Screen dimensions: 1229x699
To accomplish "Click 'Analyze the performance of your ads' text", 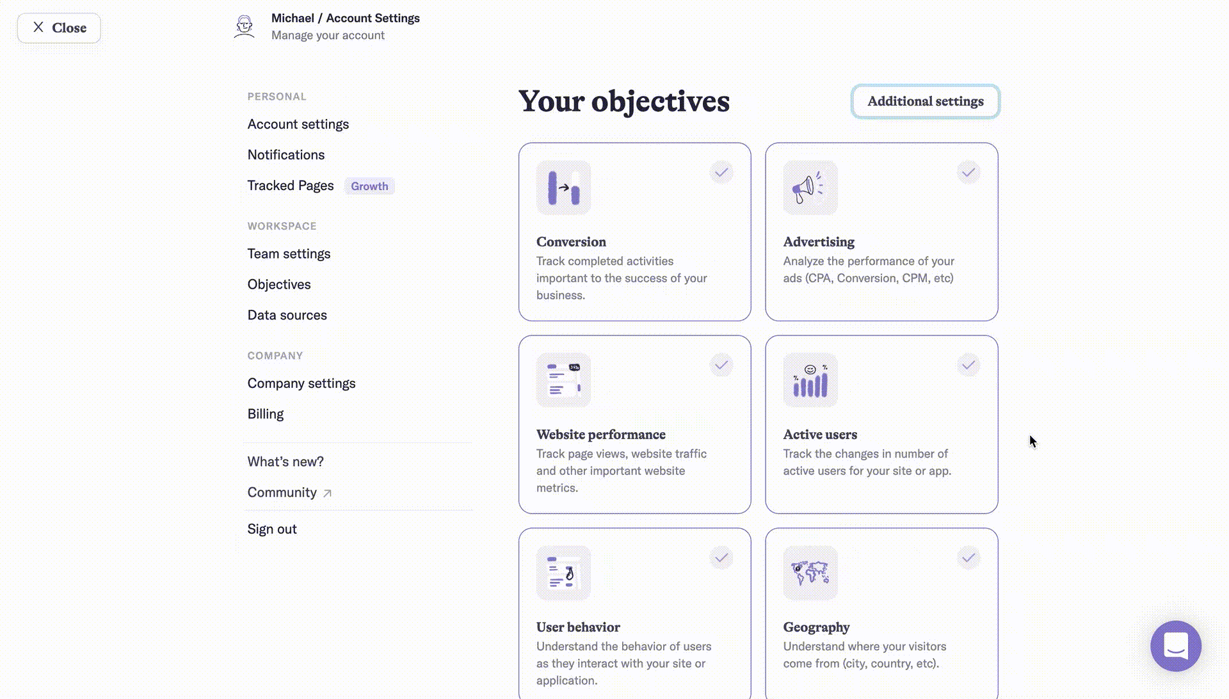I will [869, 269].
